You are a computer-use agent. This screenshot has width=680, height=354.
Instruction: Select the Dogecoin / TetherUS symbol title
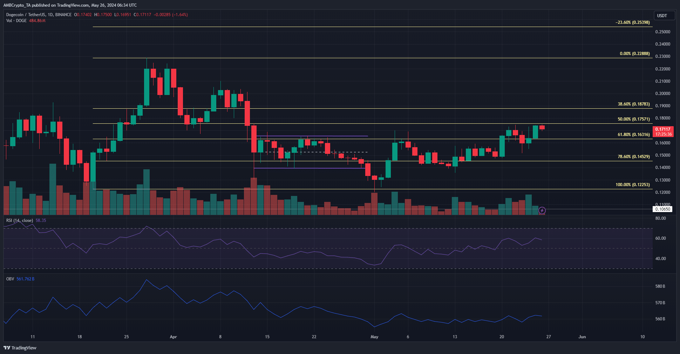(26, 15)
